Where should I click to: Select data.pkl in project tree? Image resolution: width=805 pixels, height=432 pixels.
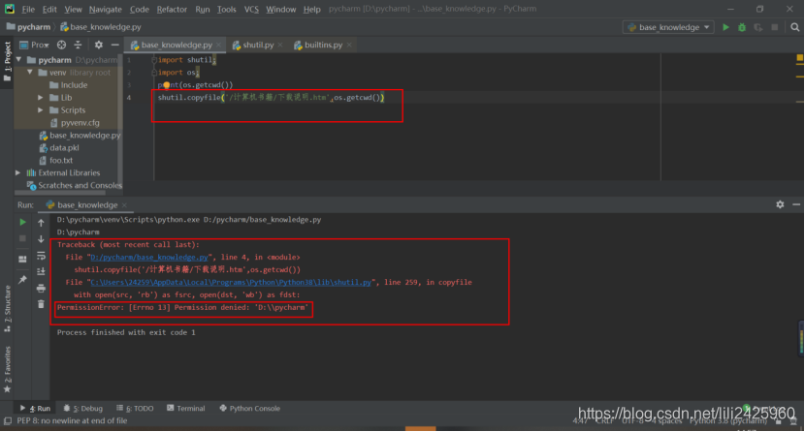pos(64,147)
